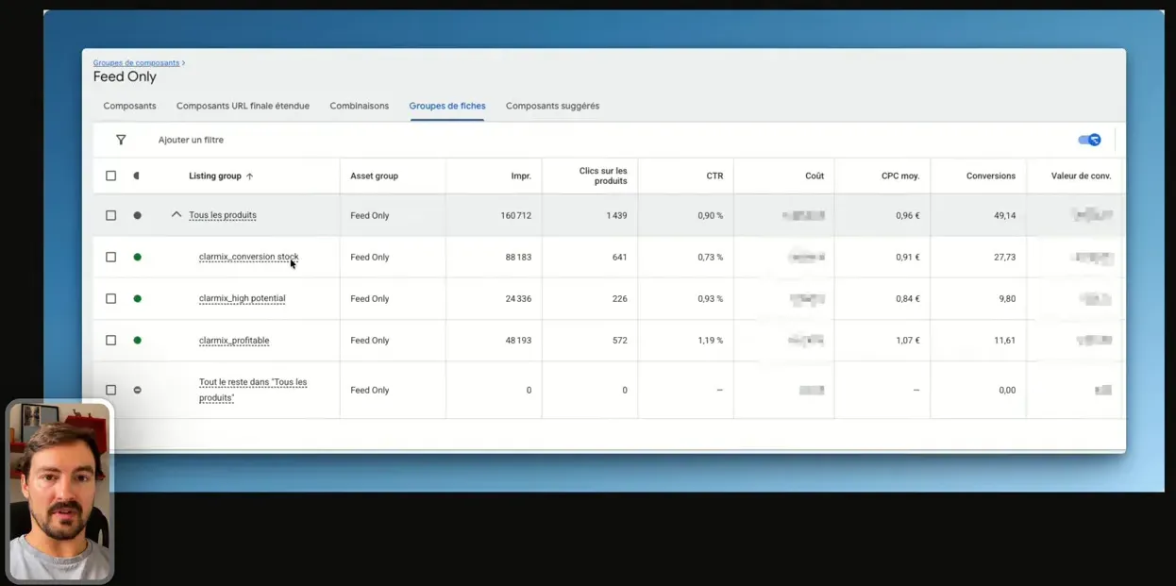Click the grey status dot for Tous les produits
The image size is (1176, 586).
pos(137,215)
